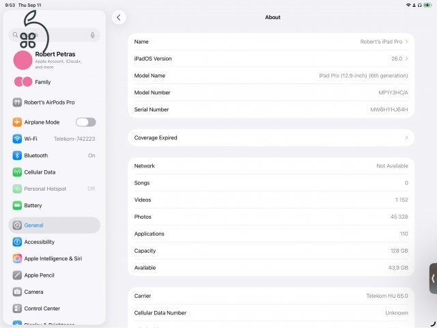Select Camera in the sidebar
Image resolution: width=437 pixels, height=328 pixels.
point(55,292)
